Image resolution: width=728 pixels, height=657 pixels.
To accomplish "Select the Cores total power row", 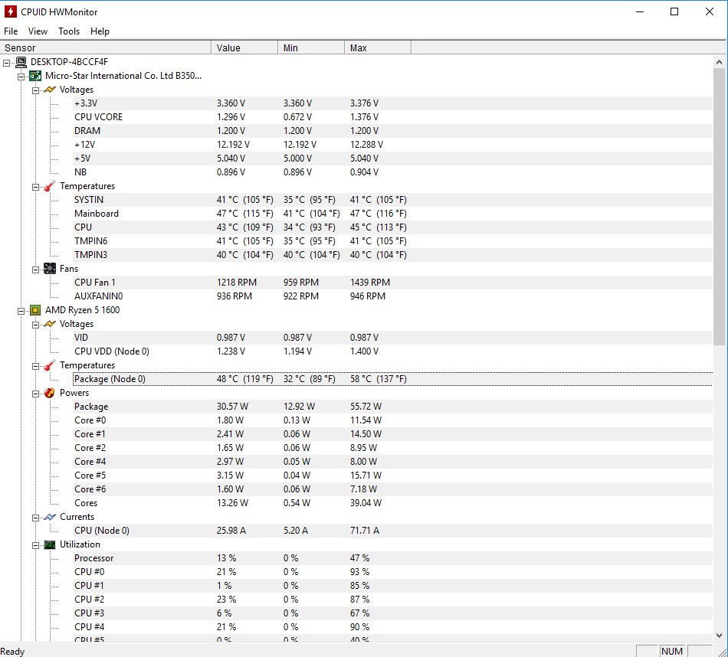I will [392, 503].
